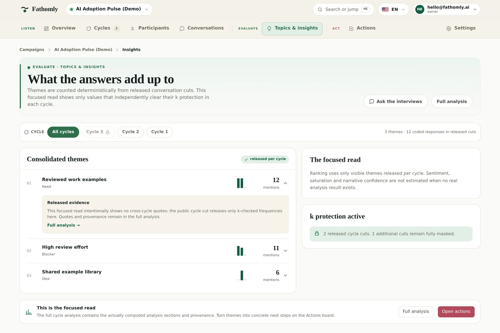The height and width of the screenshot is (333, 500).
Task: Click the Shared example library bar chart
Action: tap(242, 275)
